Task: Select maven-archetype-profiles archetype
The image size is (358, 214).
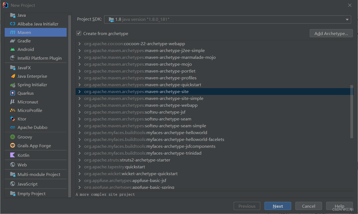Action: [214, 78]
